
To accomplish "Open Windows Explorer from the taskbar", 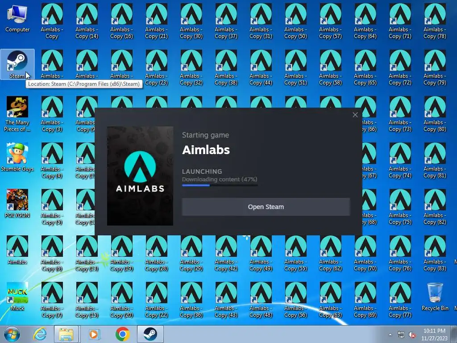I will (x=66, y=334).
